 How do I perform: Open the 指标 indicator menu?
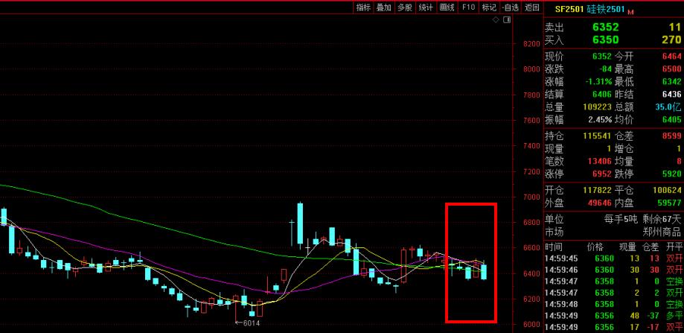click(362, 7)
